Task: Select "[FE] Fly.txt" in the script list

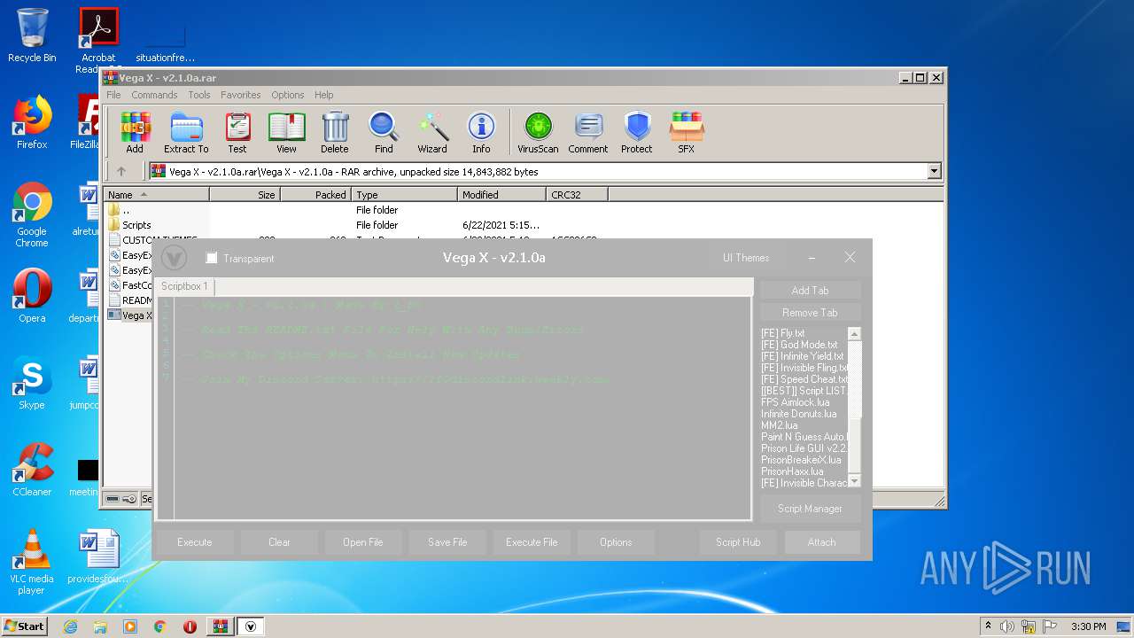Action: (783, 333)
